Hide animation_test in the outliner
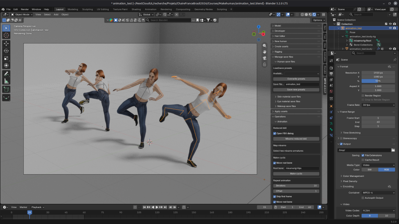 point(390,28)
